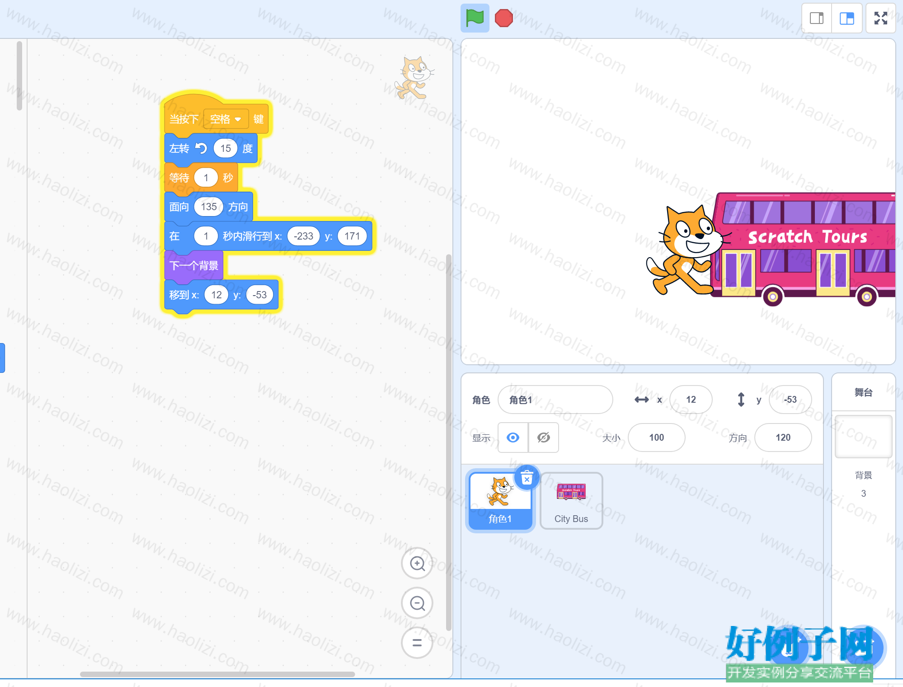Show the sprite with the eye icon

pos(513,438)
